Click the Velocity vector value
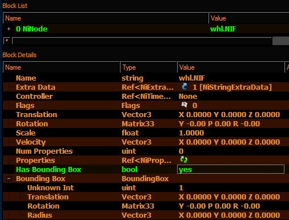The height and width of the screenshot is (220, 289). pyautogui.click(x=229, y=142)
